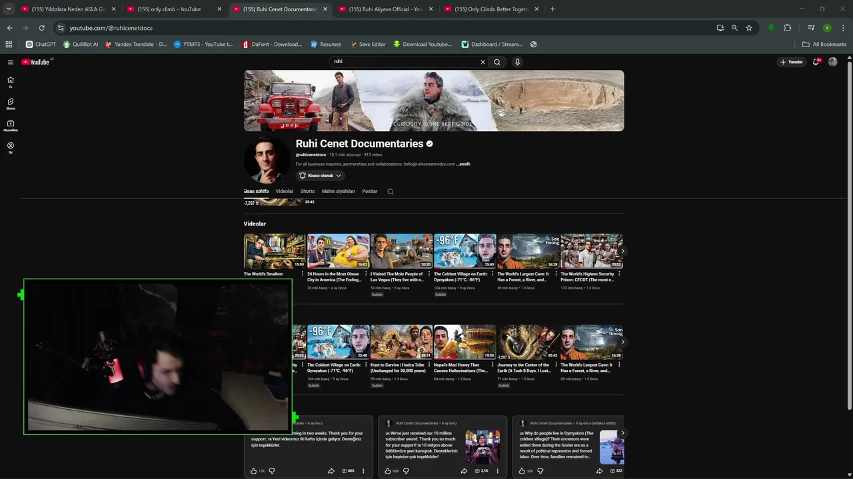Open Yandex Translate bookmark
Viewport: 853px width, 479px height.
coord(136,45)
